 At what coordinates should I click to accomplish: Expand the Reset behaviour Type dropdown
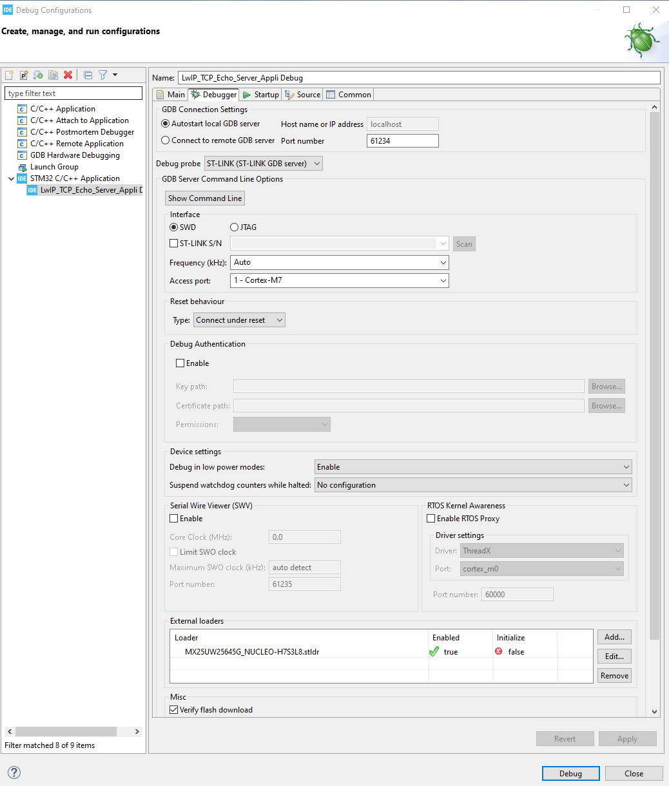[239, 320]
